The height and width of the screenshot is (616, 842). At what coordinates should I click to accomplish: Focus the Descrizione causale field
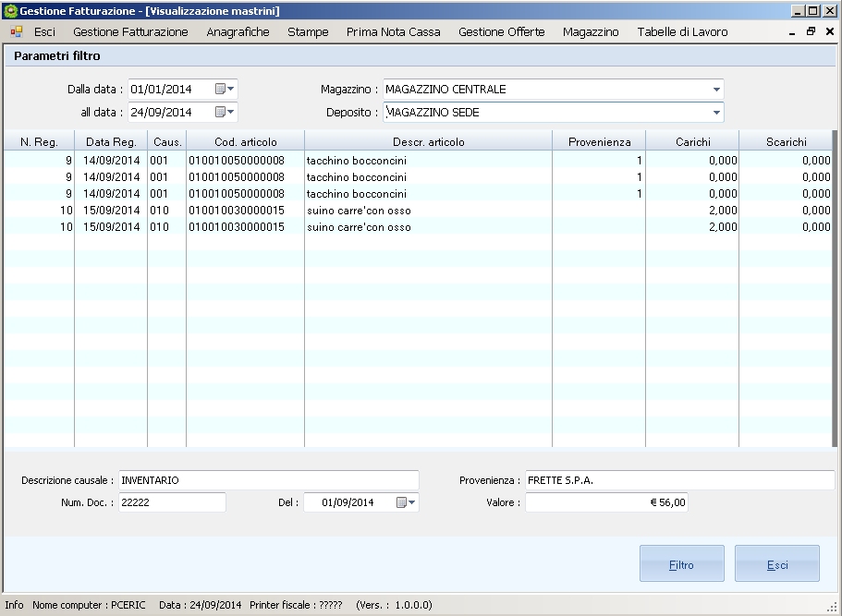click(268, 480)
